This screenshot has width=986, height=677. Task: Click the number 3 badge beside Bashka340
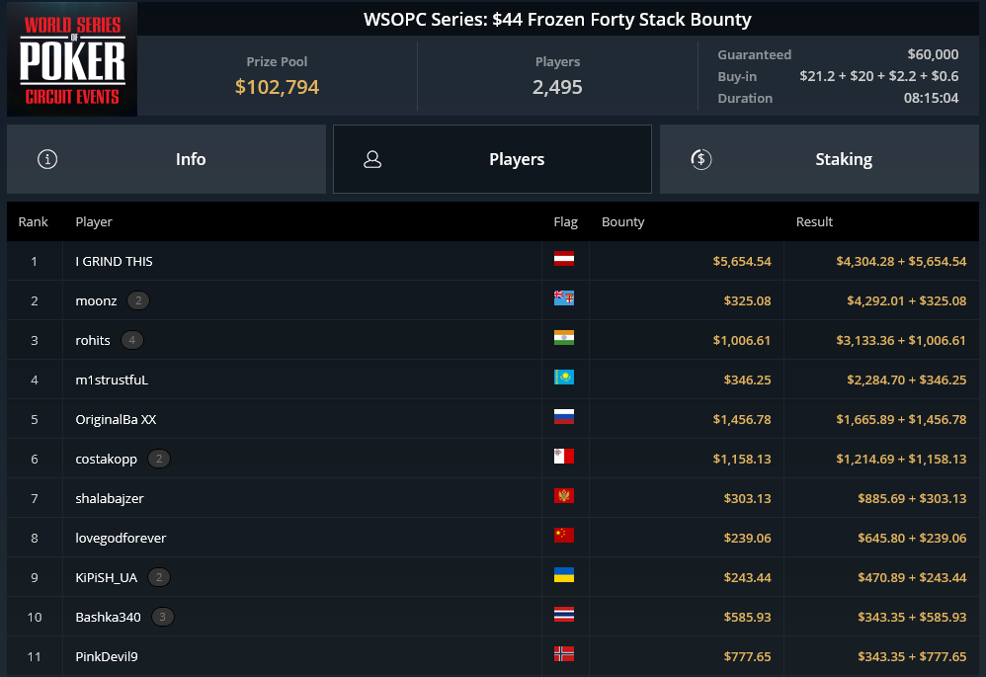tap(163, 617)
